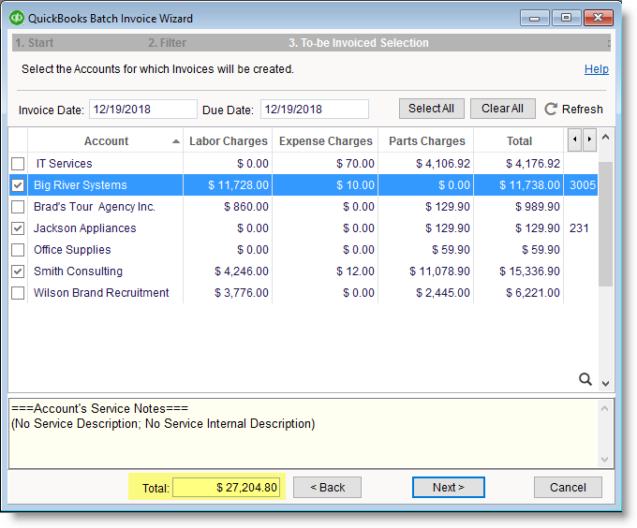Click the magnifier search icon
Image resolution: width=637 pixels, height=528 pixels.
(x=585, y=379)
